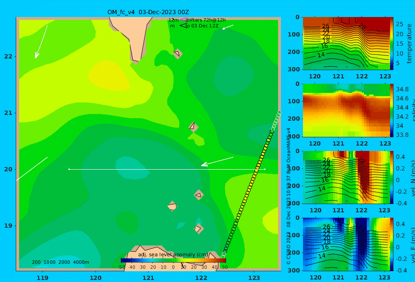Click the 34.8 value on the salinity scale
The height and width of the screenshot is (282, 415).
click(402, 89)
